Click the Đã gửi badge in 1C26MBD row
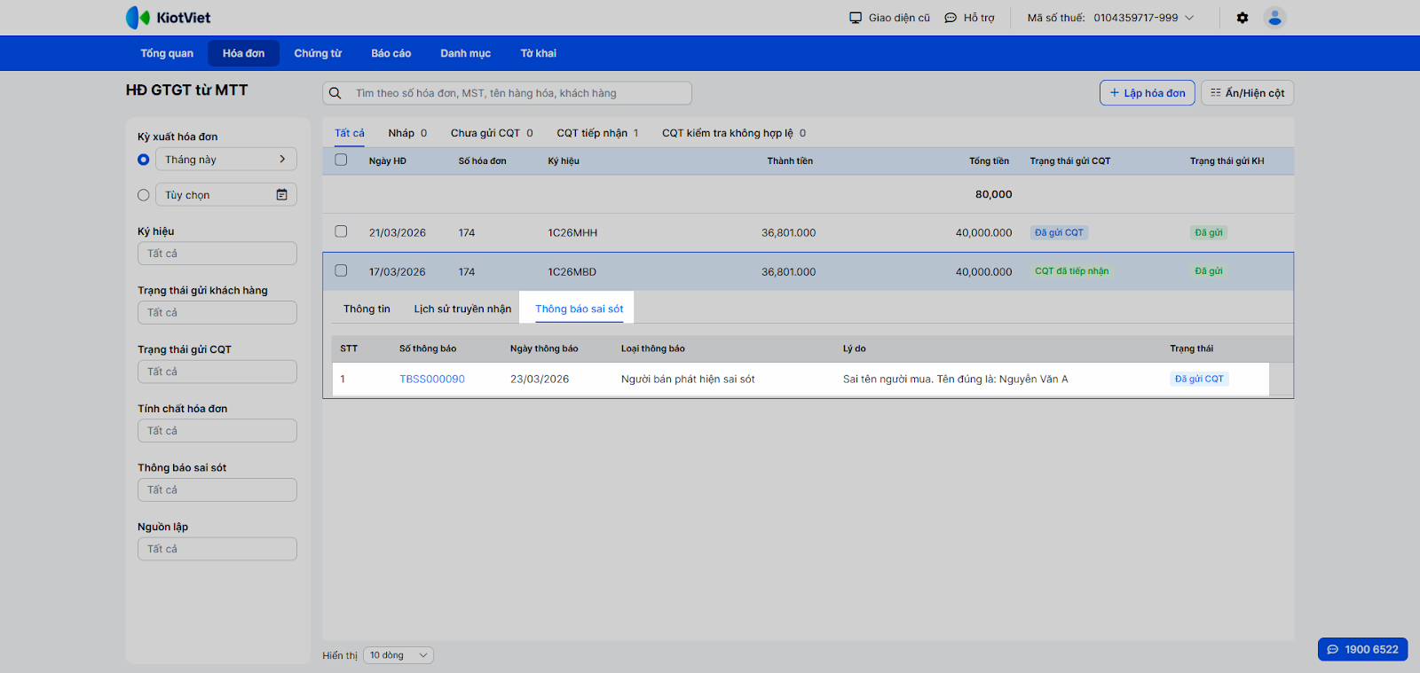1420x673 pixels. click(x=1209, y=271)
